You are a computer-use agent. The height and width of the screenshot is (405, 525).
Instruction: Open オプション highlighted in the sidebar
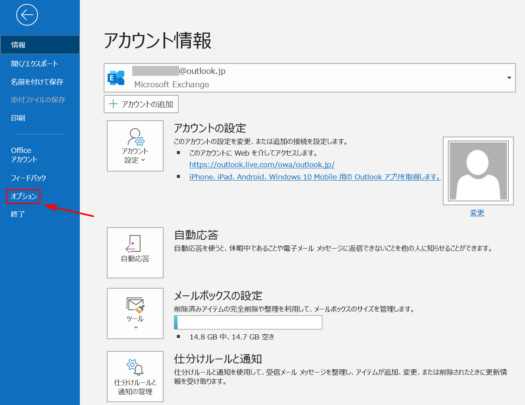(x=23, y=196)
